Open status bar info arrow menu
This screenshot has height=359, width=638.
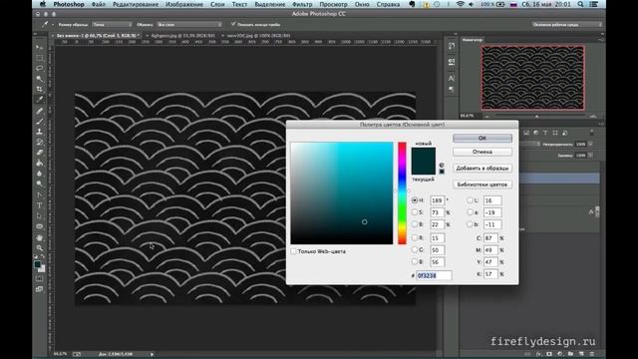(x=152, y=355)
